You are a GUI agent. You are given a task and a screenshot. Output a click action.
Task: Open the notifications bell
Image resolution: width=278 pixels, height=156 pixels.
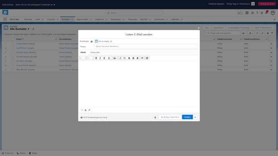point(266,13)
